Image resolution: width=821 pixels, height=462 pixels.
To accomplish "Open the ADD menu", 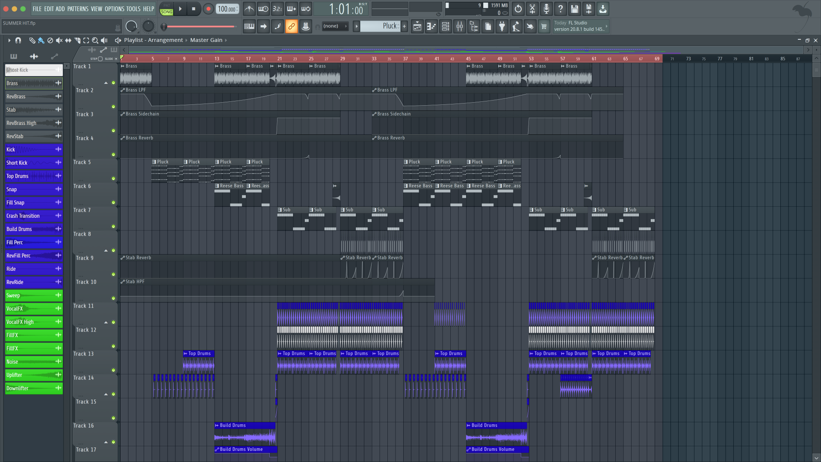I will coord(60,9).
